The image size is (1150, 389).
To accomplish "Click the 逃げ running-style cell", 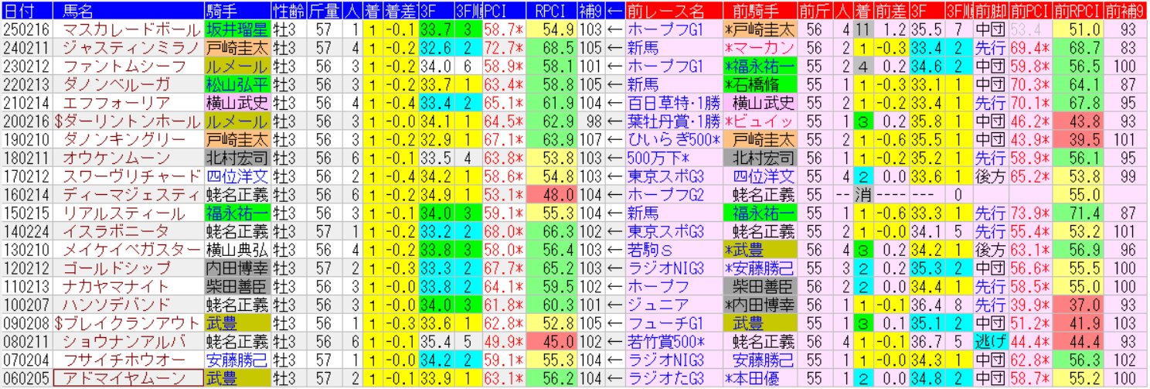I will pyautogui.click(x=990, y=341).
